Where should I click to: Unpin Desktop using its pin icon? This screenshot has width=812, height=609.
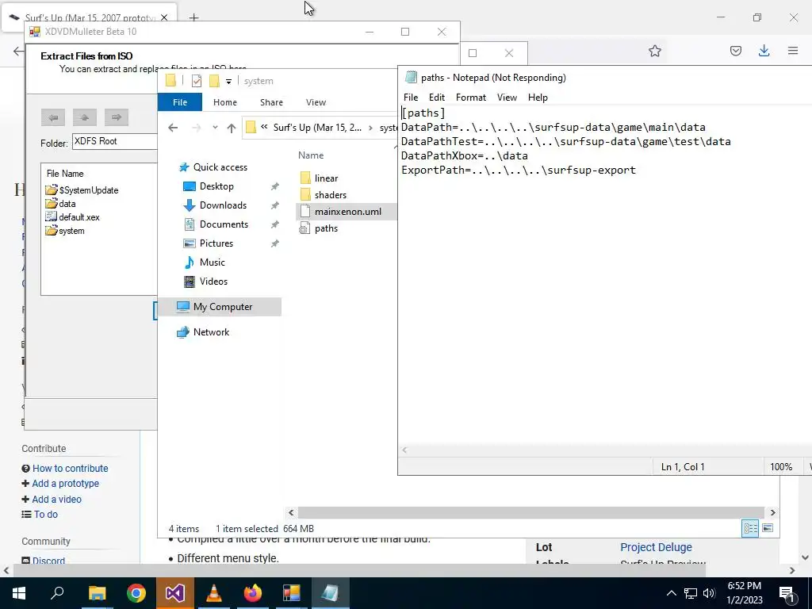pos(275,186)
